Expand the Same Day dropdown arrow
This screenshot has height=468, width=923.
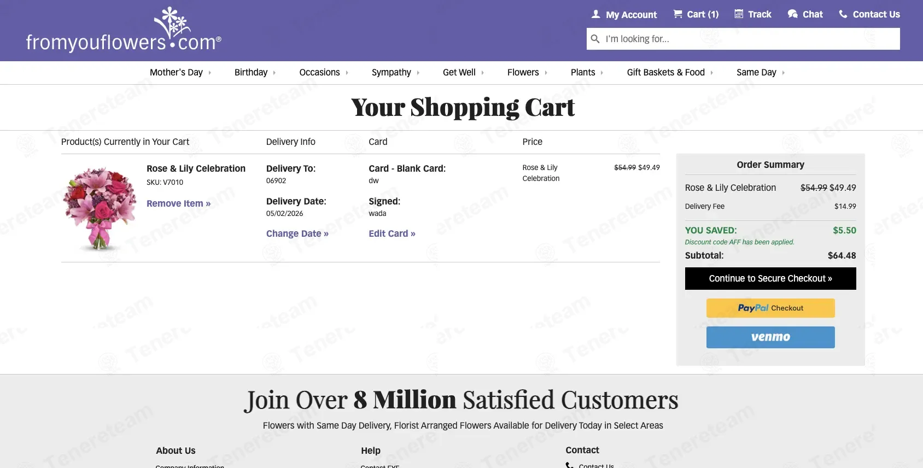pyautogui.click(x=784, y=73)
